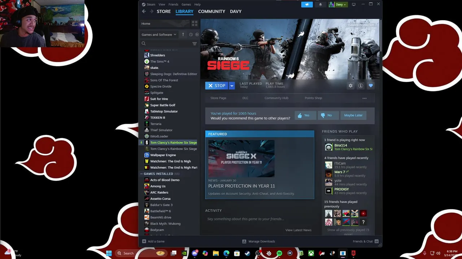Go to library Home
Image resolution: width=462 pixels, height=259 pixels.
tap(164, 23)
